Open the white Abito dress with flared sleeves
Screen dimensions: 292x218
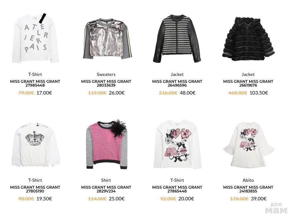tap(248, 144)
